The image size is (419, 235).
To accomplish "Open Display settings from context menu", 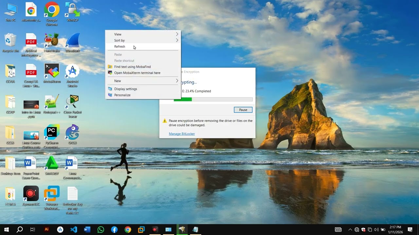I will click(143, 89).
